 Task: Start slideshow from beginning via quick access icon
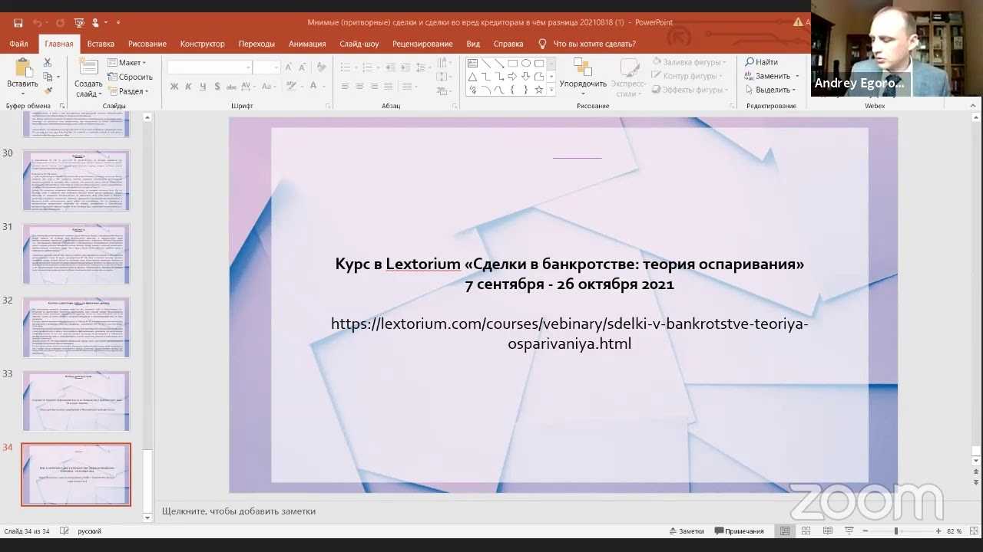(79, 23)
